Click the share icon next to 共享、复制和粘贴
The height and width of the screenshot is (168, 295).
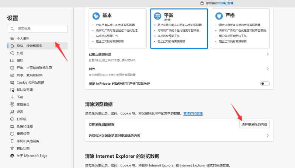click(x=12, y=75)
